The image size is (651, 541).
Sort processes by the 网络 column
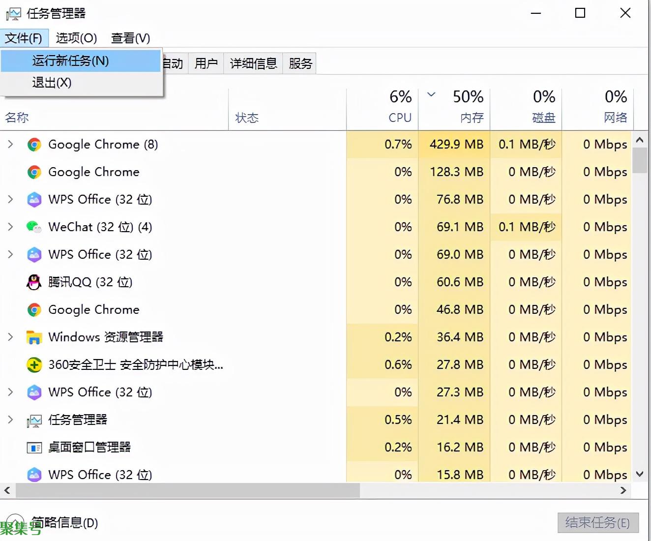(597, 109)
